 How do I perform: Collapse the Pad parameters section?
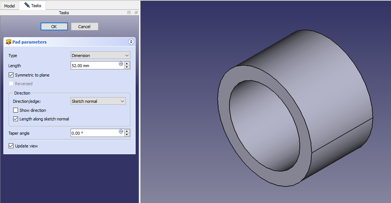pos(131,42)
